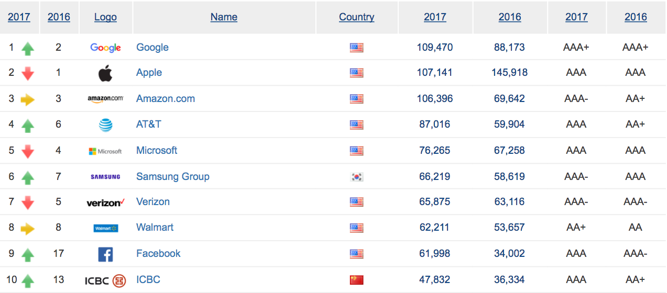The image size is (667, 293).
Task: Sort by the Name column header
Action: (x=224, y=17)
